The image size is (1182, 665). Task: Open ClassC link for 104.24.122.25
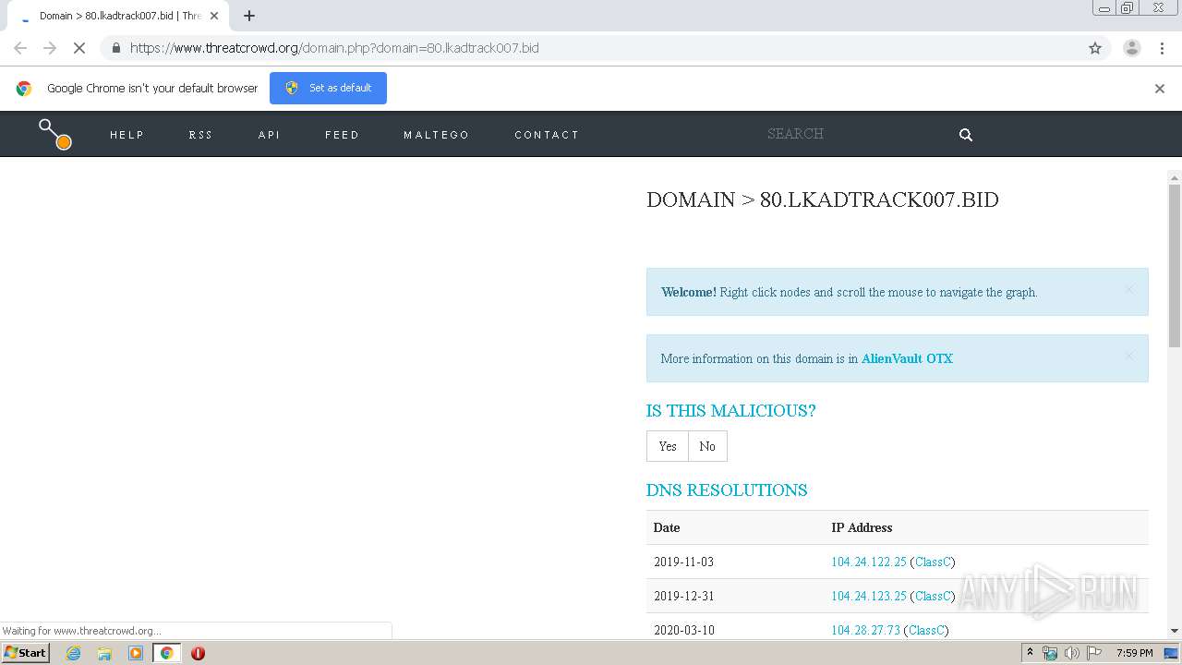[933, 562]
